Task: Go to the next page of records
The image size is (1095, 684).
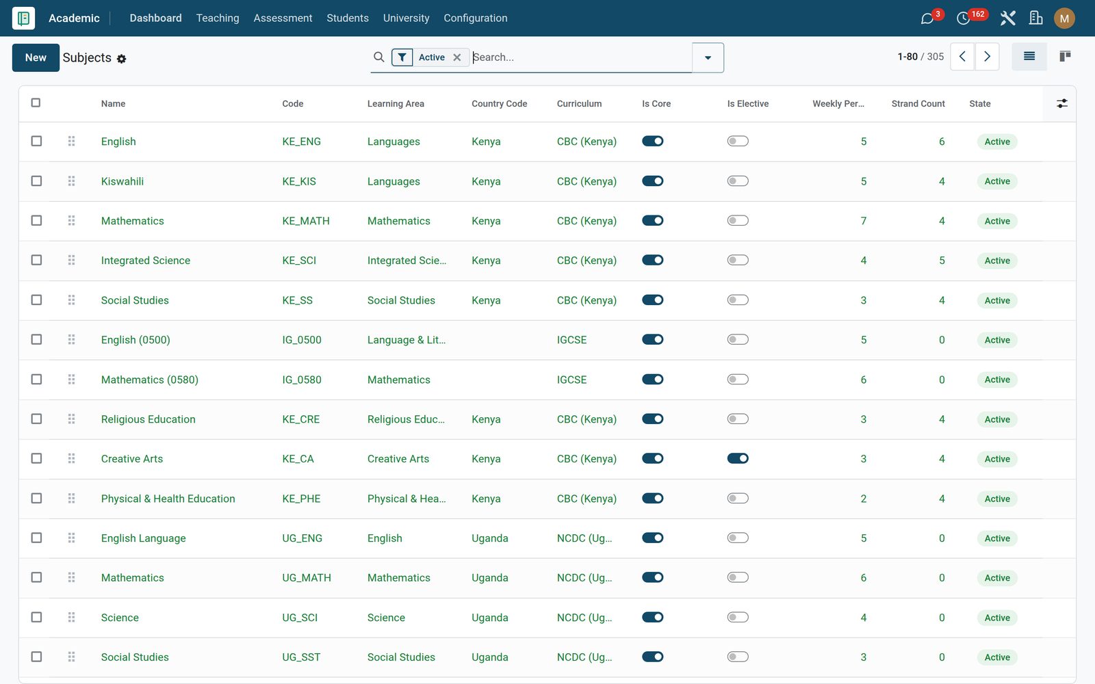Action: point(987,57)
